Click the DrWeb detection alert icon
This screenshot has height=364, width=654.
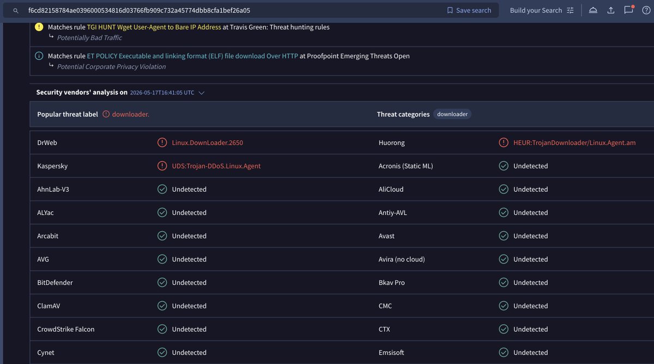(162, 143)
